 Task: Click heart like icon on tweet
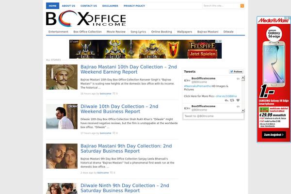tap(238, 100)
